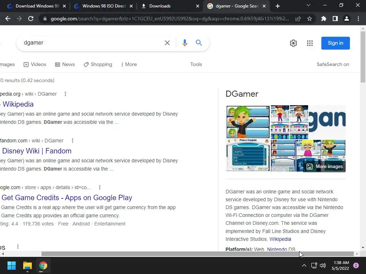Open the taskbar clock showing 1:38 AM

[x=340, y=265]
